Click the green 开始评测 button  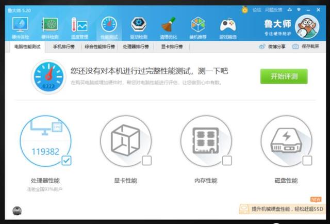point(284,76)
